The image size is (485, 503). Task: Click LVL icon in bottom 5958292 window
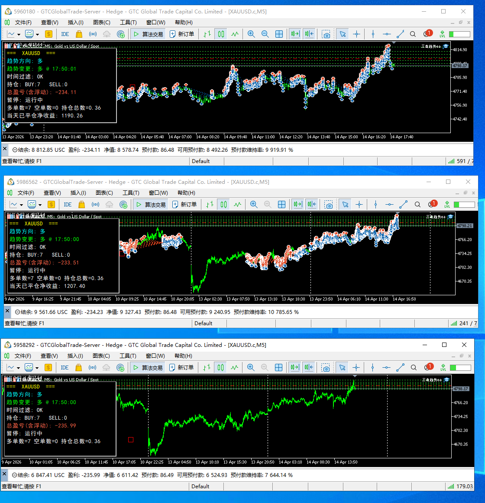point(443,368)
